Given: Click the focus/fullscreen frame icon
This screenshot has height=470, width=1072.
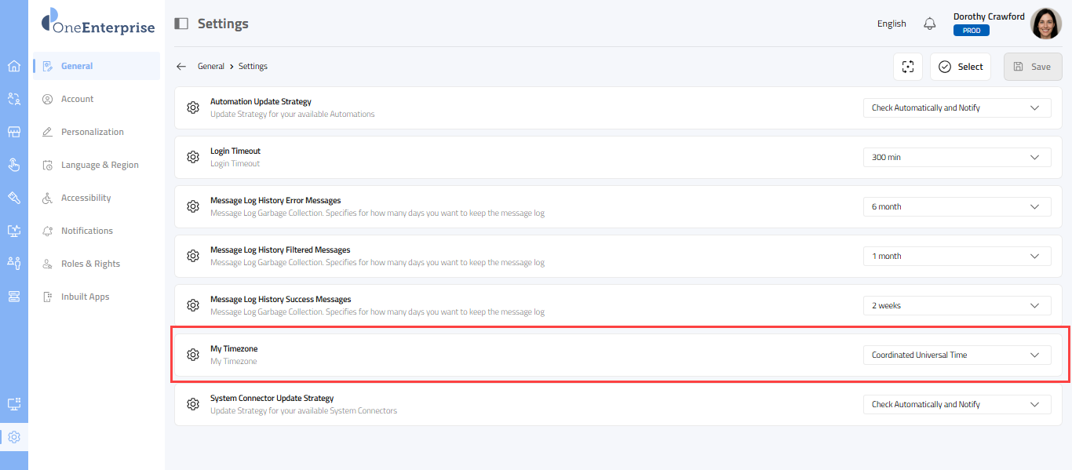Looking at the screenshot, I should tap(908, 67).
